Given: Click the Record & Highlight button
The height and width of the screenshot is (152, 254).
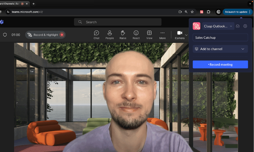Looking at the screenshot, I should 45,35.
